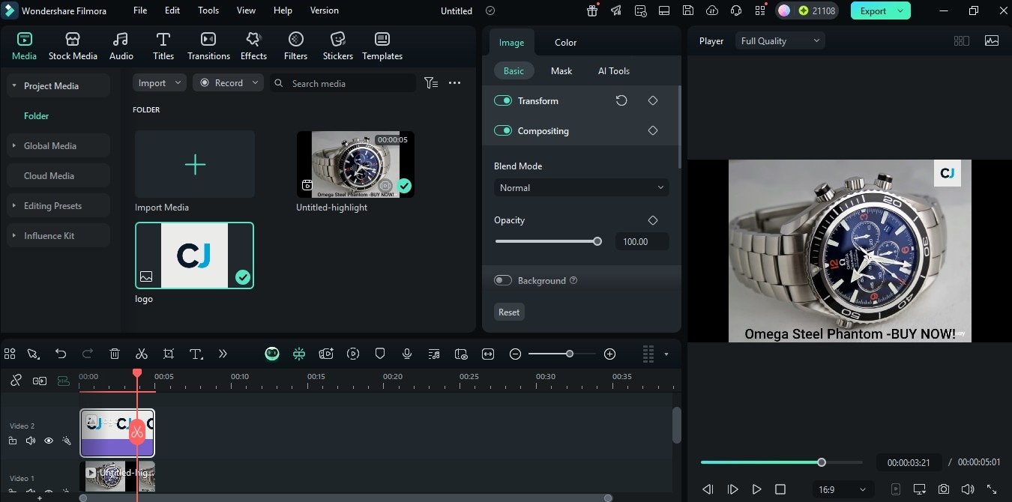This screenshot has width=1012, height=502.
Task: Toggle the unlink broken-chain icon in timeline
Action: 16,381
